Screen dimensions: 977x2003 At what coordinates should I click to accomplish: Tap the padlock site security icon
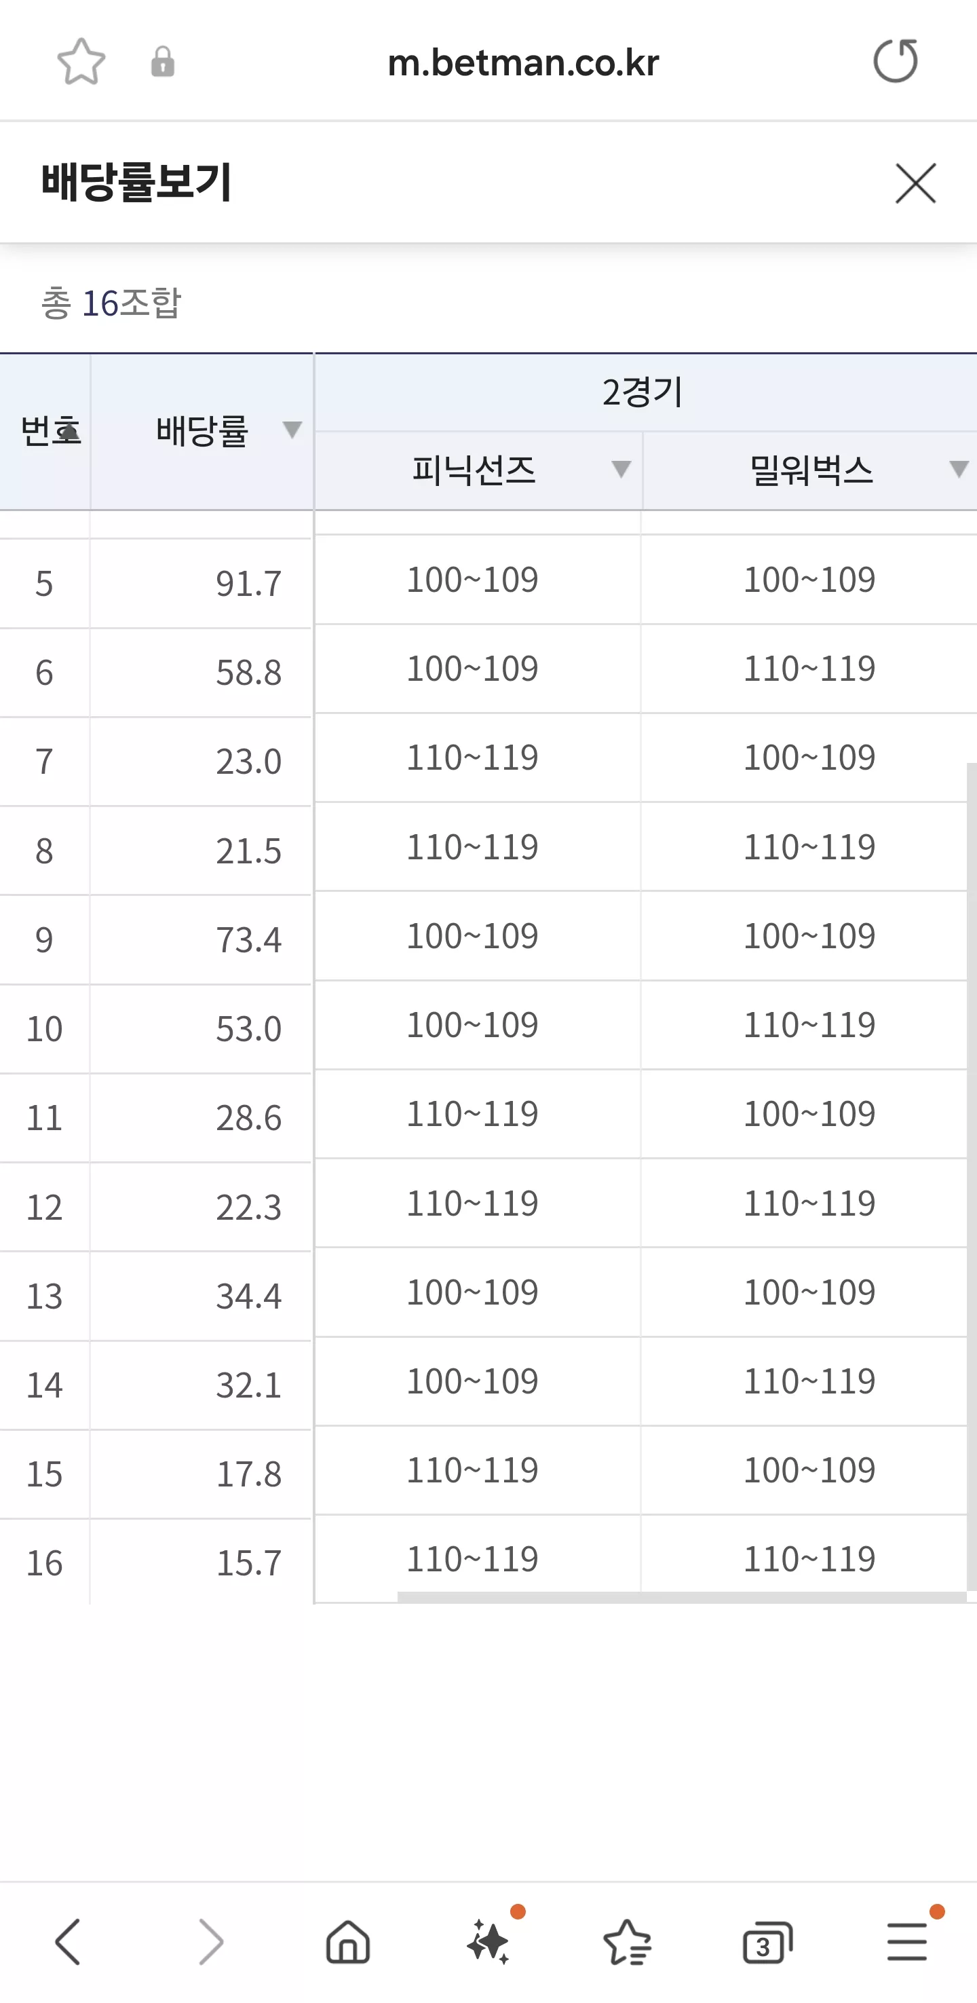[x=162, y=62]
